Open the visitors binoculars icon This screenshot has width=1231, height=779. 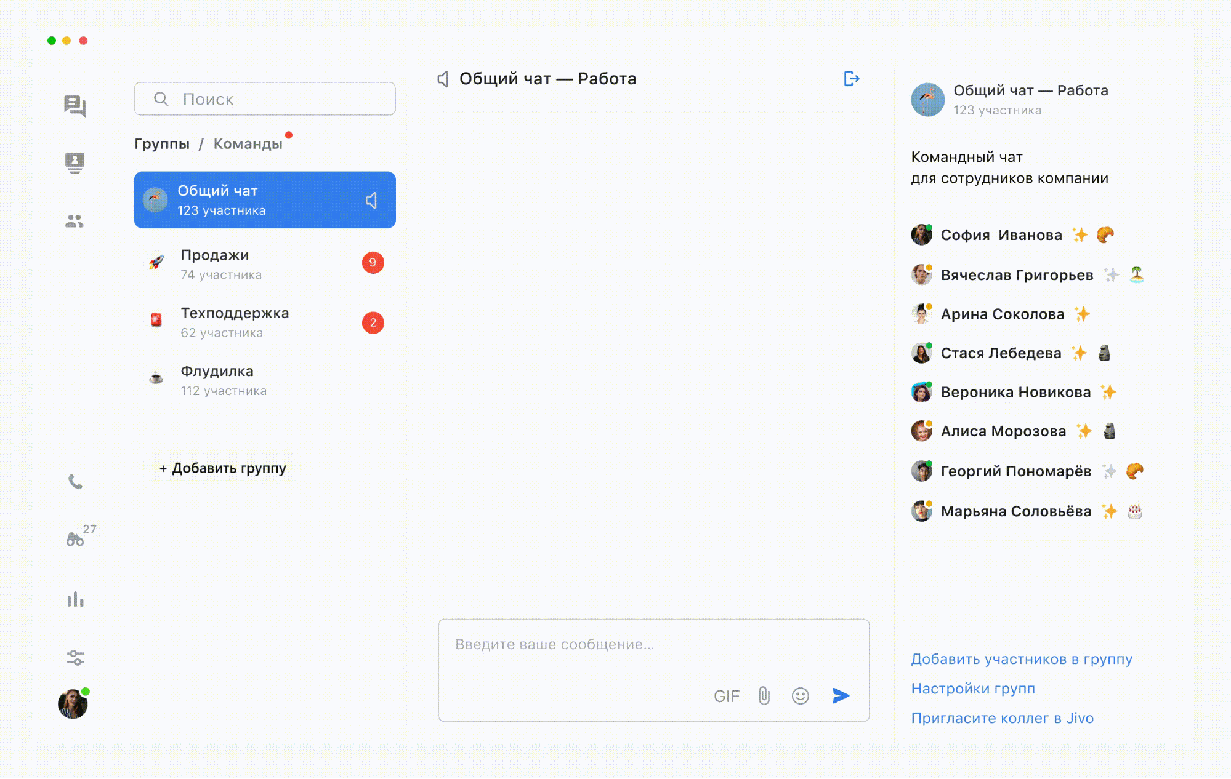tap(75, 540)
